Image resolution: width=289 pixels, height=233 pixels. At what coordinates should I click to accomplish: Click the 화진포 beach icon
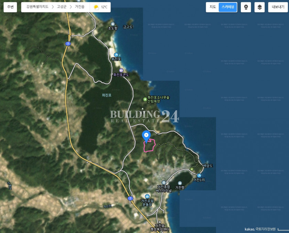116,55
